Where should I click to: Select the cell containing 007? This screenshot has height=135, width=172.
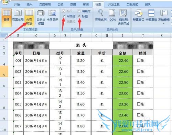18,126
